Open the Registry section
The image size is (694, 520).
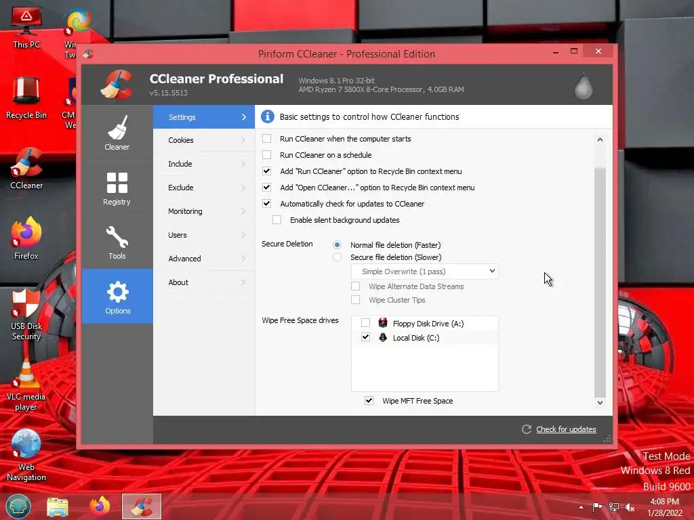[117, 188]
